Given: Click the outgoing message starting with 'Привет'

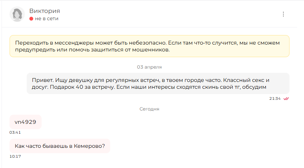Looking at the screenshot, I should click(x=158, y=83).
